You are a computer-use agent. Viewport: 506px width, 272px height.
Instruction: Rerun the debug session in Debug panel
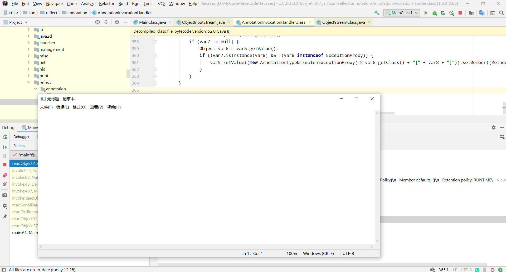coord(5,137)
